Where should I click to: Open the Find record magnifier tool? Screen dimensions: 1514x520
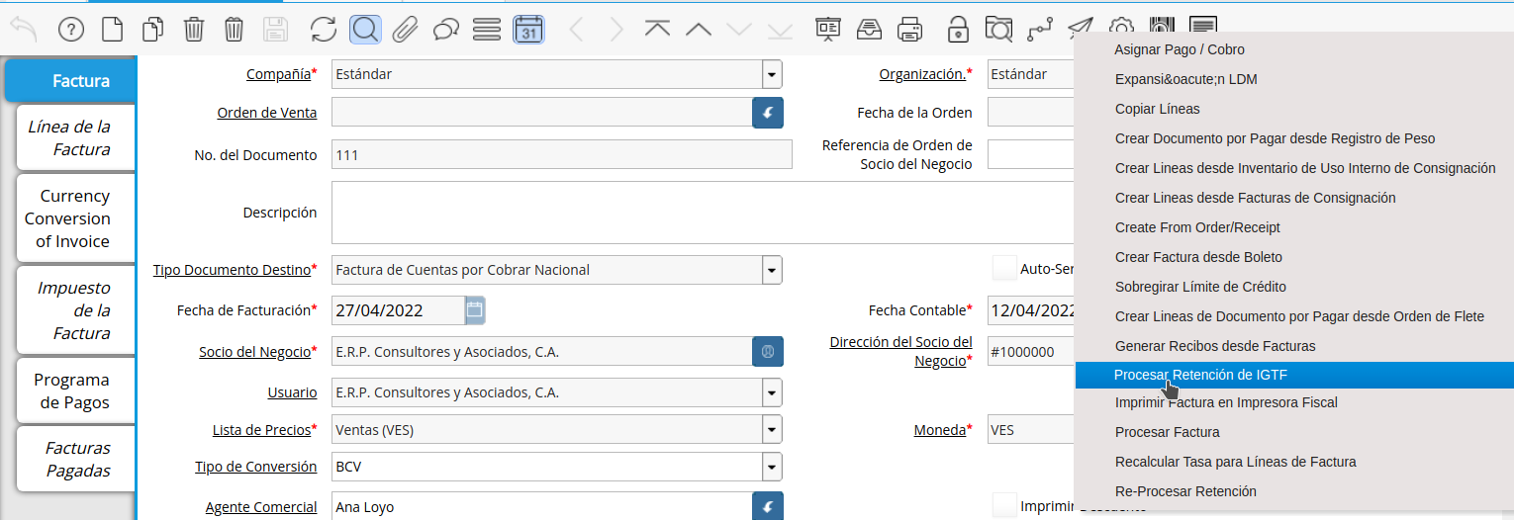click(365, 30)
